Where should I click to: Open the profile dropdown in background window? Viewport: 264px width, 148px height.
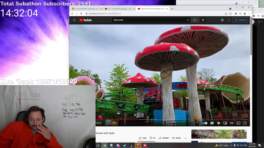pyautogui.click(x=260, y=22)
